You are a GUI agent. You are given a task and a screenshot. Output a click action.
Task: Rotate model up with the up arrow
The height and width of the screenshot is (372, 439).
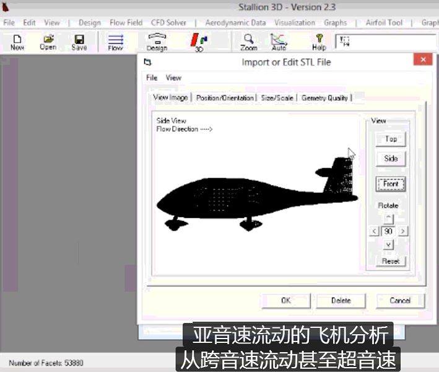tap(388, 218)
